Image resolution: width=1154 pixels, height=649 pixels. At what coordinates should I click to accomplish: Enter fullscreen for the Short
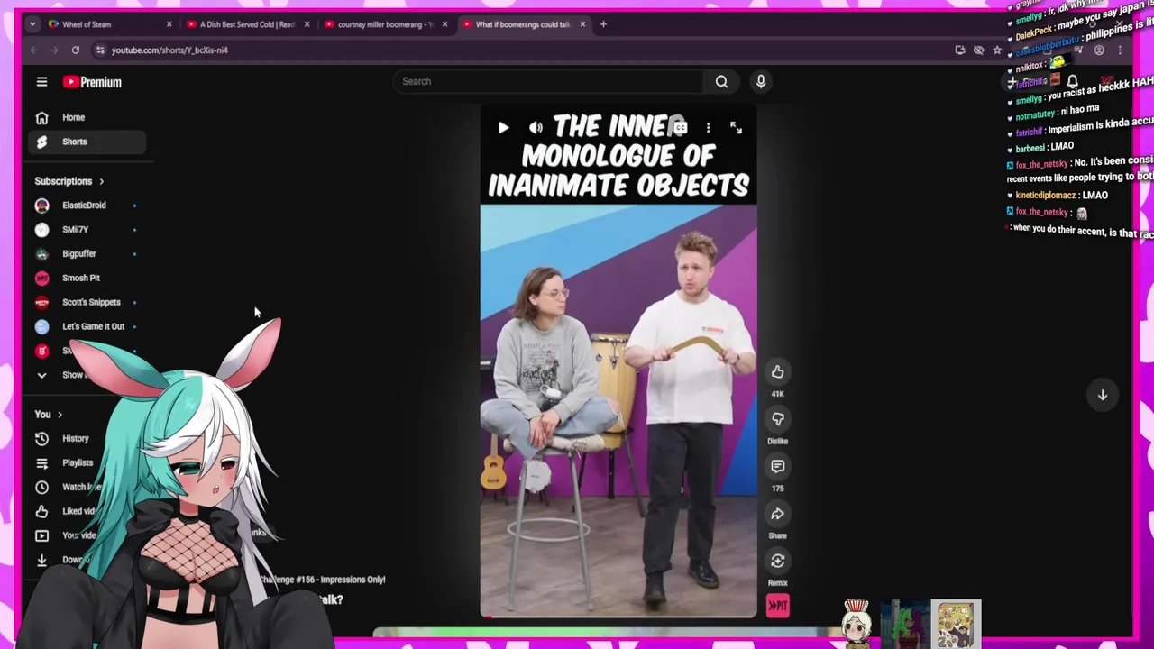737,128
